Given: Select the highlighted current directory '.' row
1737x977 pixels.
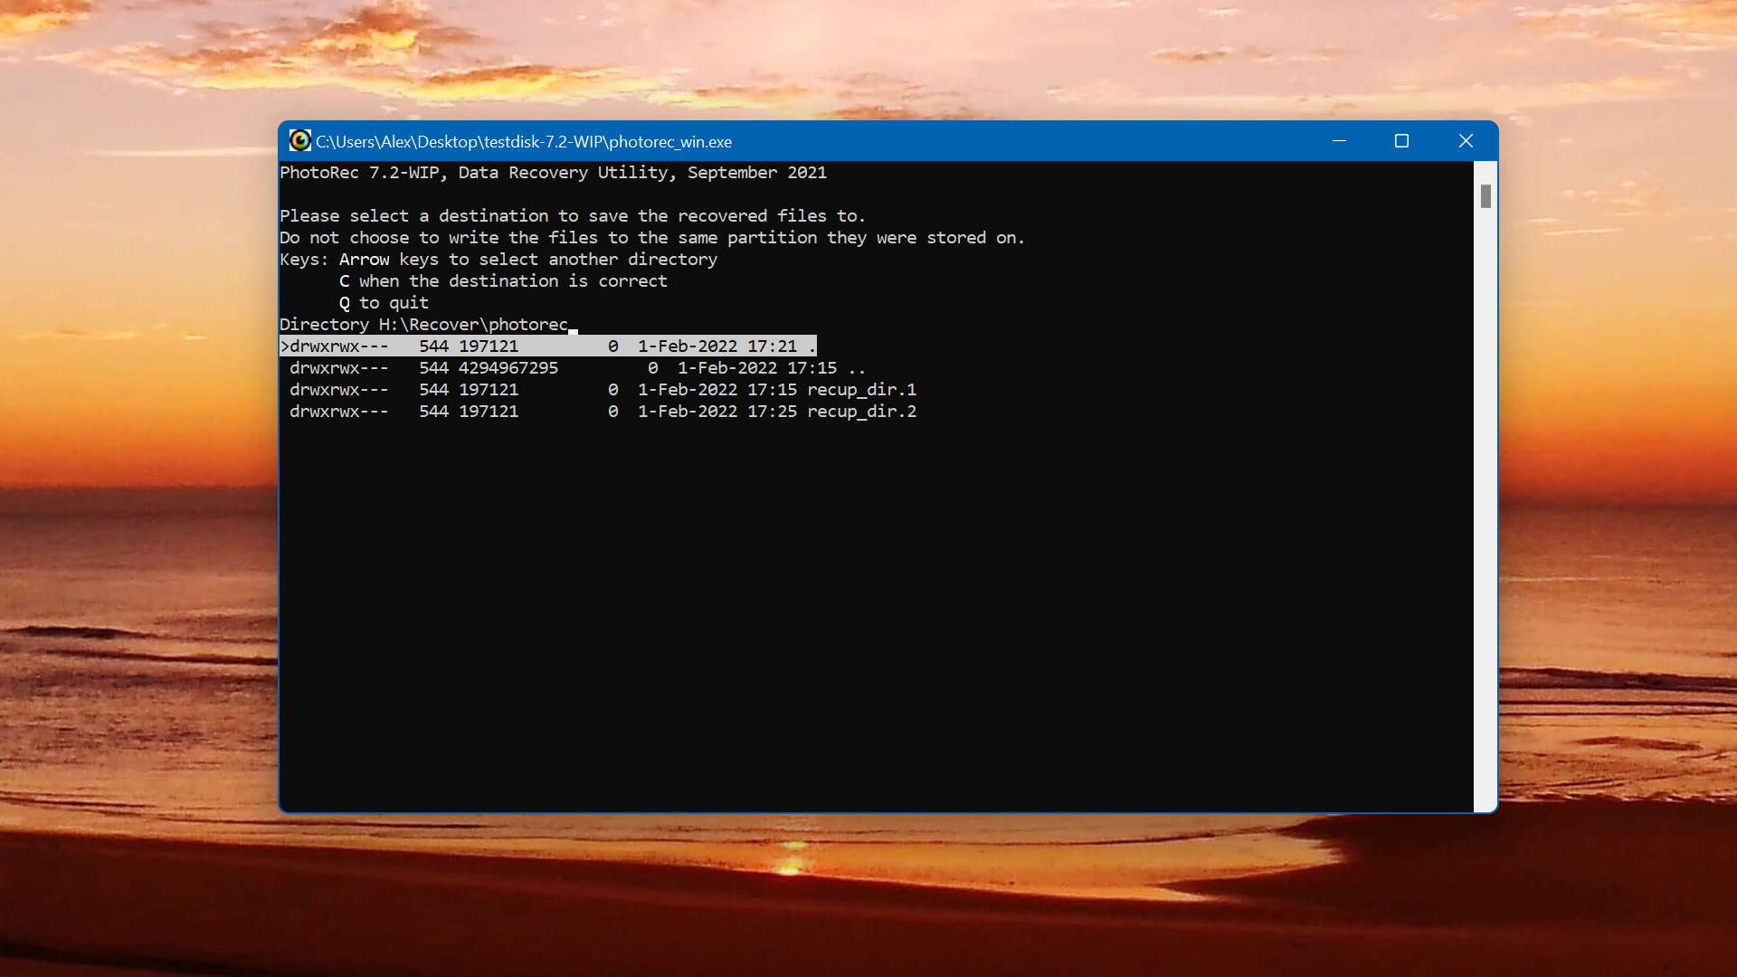Looking at the screenshot, I should point(548,346).
